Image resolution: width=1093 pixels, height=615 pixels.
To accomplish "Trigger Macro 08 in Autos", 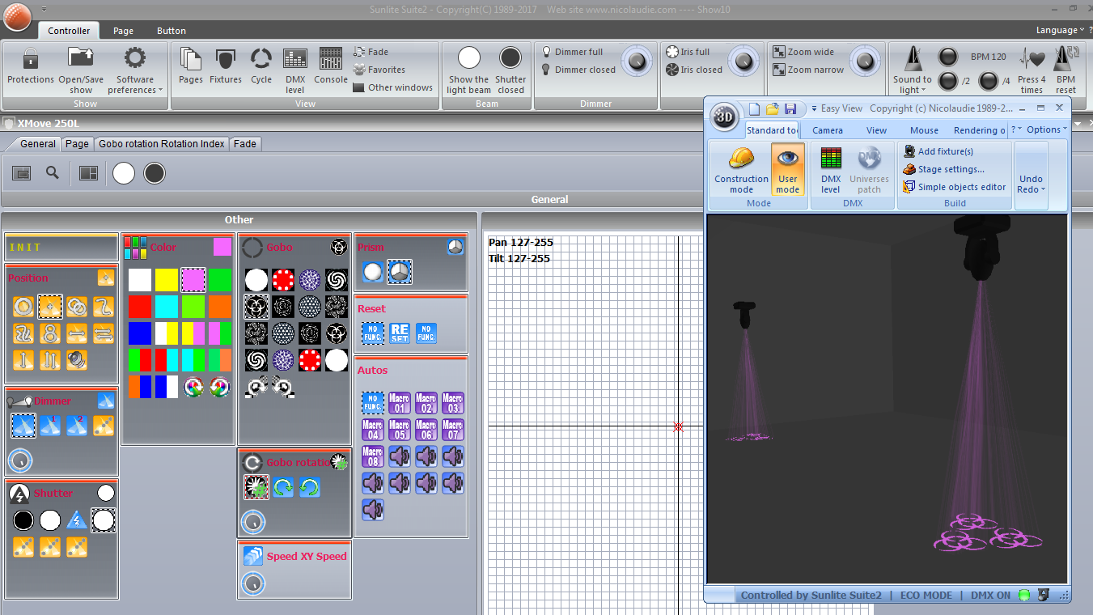I will [373, 456].
